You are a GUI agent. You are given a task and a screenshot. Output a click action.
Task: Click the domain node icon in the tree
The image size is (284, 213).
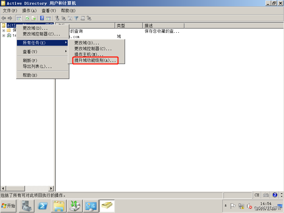[9, 35]
